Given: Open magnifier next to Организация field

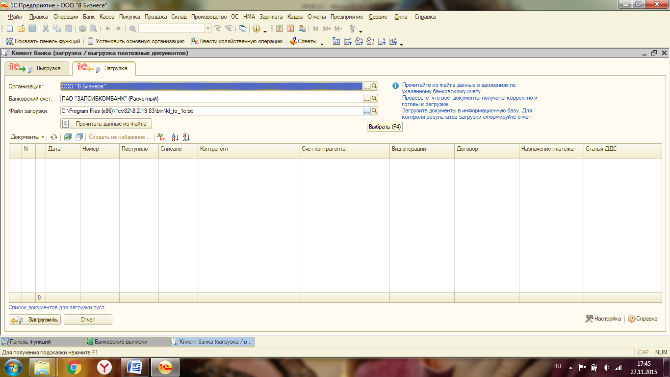Looking at the screenshot, I should click(x=374, y=86).
